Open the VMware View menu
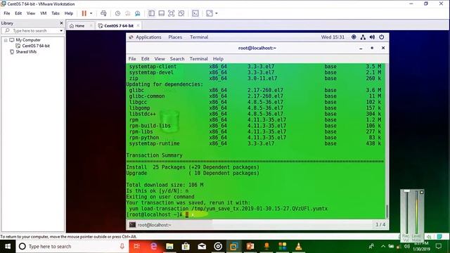 31,13
